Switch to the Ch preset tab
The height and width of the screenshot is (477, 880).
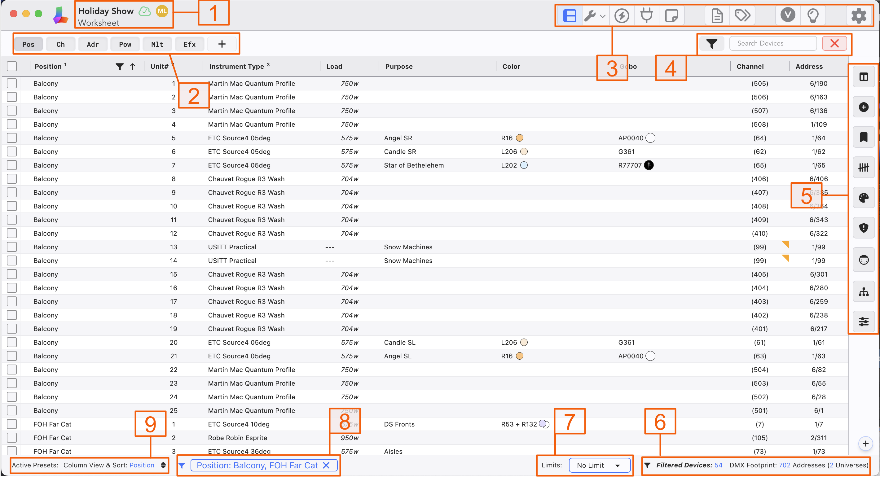(x=60, y=44)
